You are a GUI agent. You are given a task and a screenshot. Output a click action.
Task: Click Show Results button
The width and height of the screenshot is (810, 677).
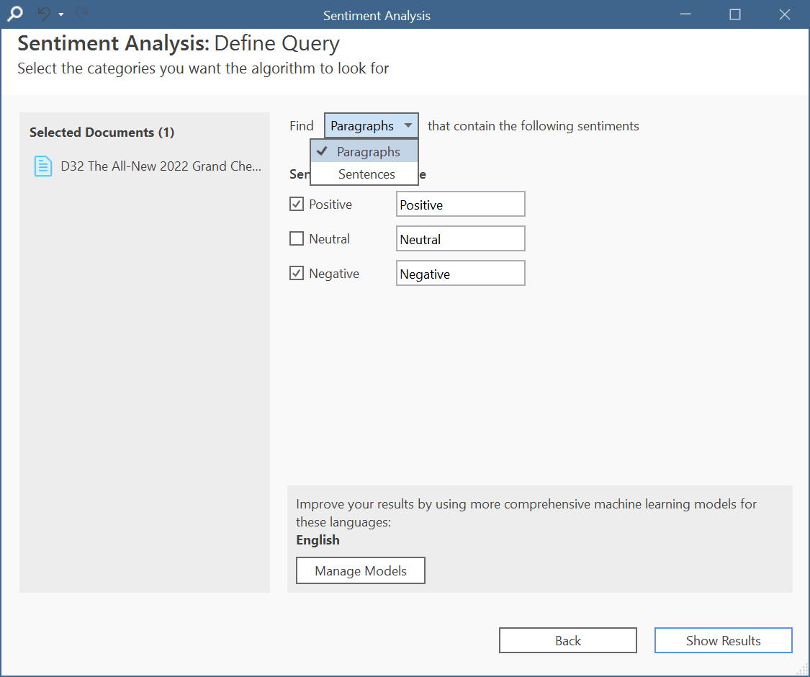723,640
